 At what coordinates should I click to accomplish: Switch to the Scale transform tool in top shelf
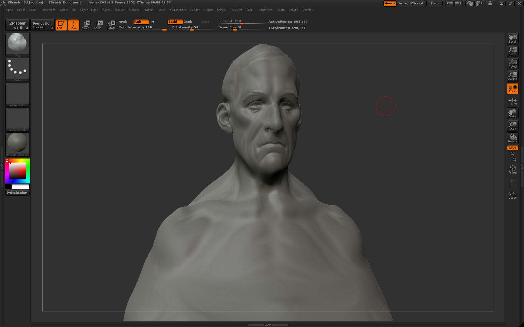(x=98, y=25)
